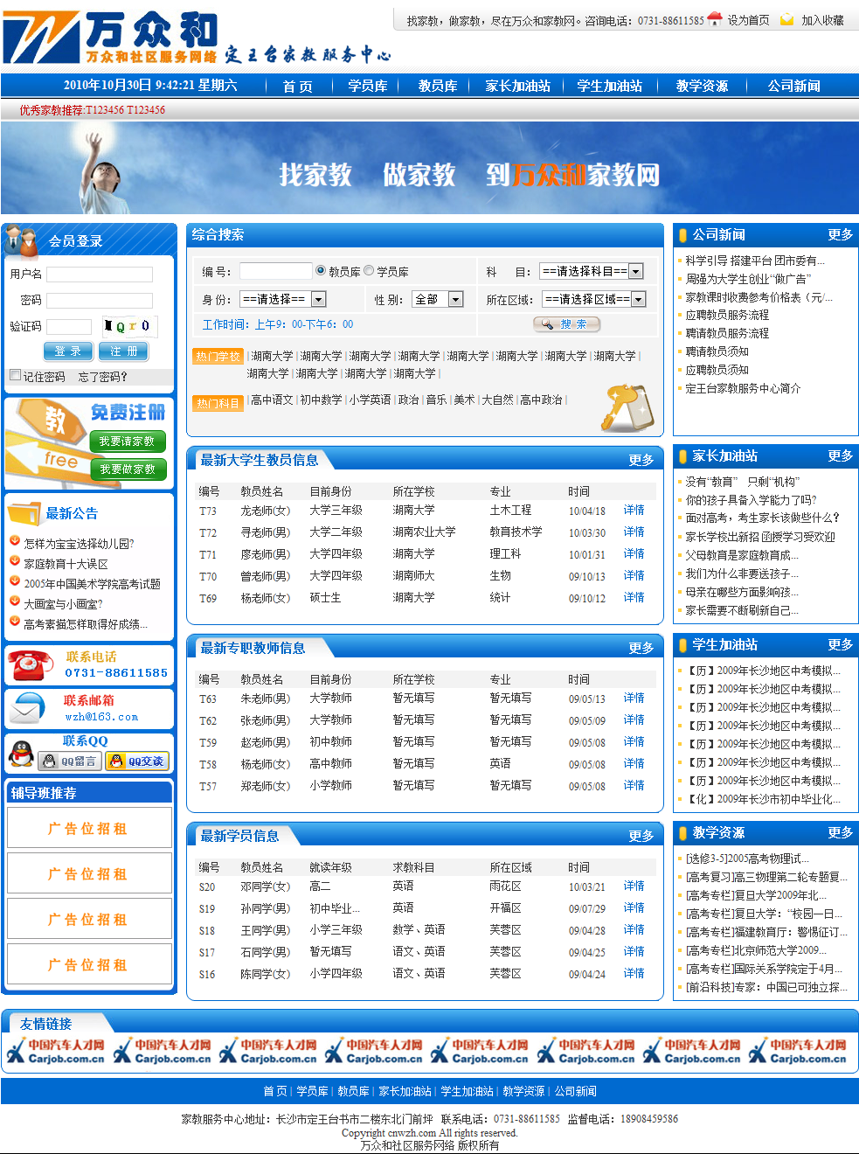Viewport: 859px width, 1154px height.
Task: Click the 设为首页 house icon
Action: pos(715,19)
